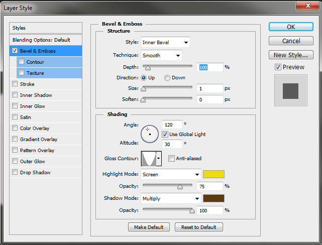Enable the Contour checkbox
The width and height of the screenshot is (322, 245).
21,62
